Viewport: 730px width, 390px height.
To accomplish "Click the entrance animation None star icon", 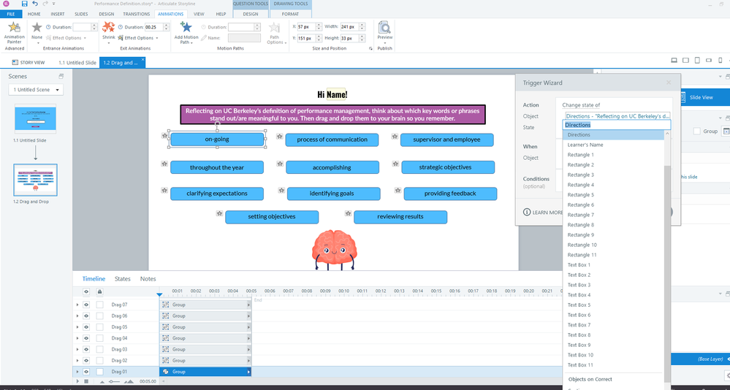I will pyautogui.click(x=37, y=28).
